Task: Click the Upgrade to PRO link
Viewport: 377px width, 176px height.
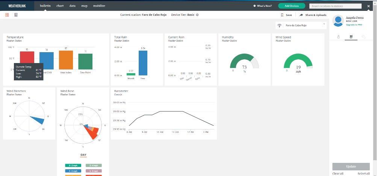Action: (354, 25)
